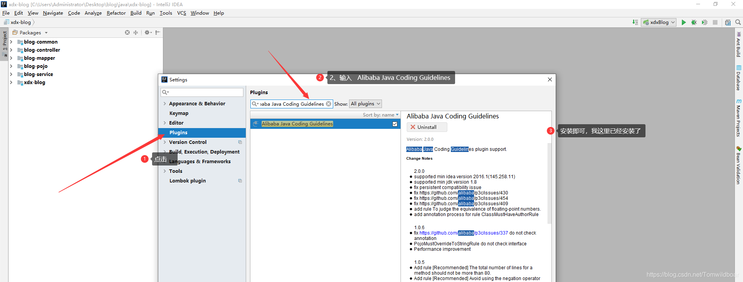743x282 pixels.
Task: Click plugin search magnifier history icon
Action: tap(255, 104)
